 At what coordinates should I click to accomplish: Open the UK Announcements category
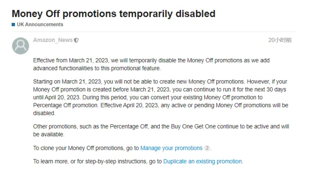pyautogui.click(x=40, y=25)
